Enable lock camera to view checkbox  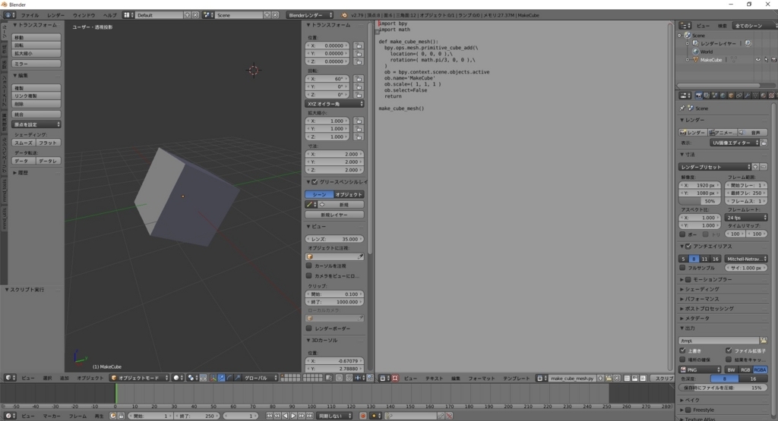tap(308, 275)
